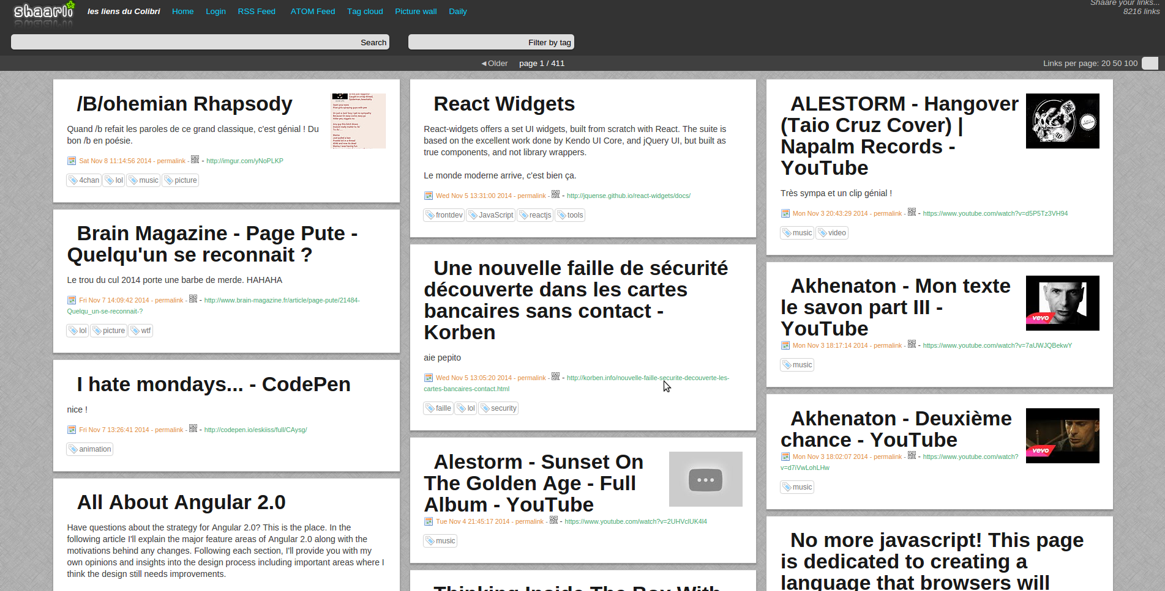The image size is (1165, 591).
Task: Click the Filter by tag button
Action: [x=550, y=42]
